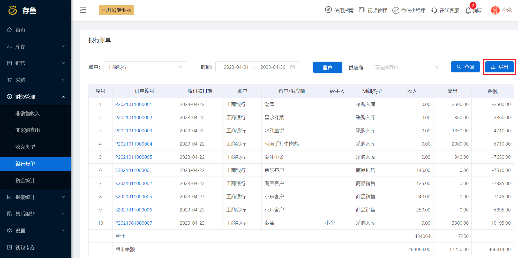Image resolution: width=518 pixels, height=258 pixels.
Task: Collapse the 财务管理 menu chevron
Action: coord(63,97)
